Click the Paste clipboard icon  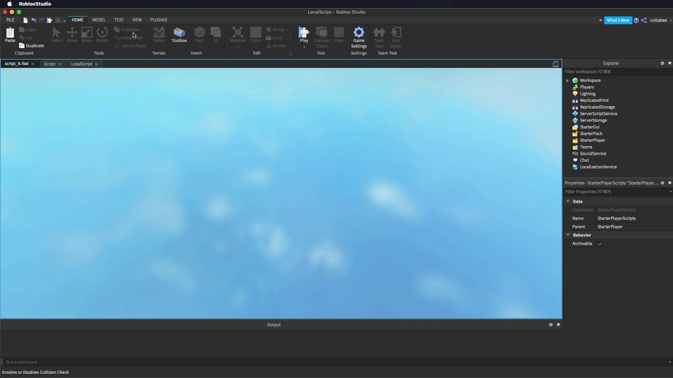[10, 35]
